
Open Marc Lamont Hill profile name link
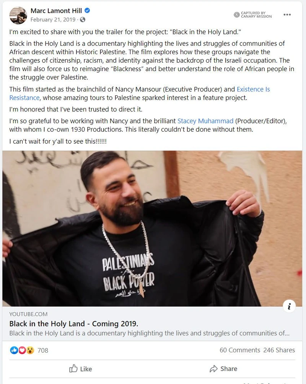click(56, 11)
